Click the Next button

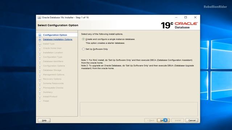tap(163, 120)
